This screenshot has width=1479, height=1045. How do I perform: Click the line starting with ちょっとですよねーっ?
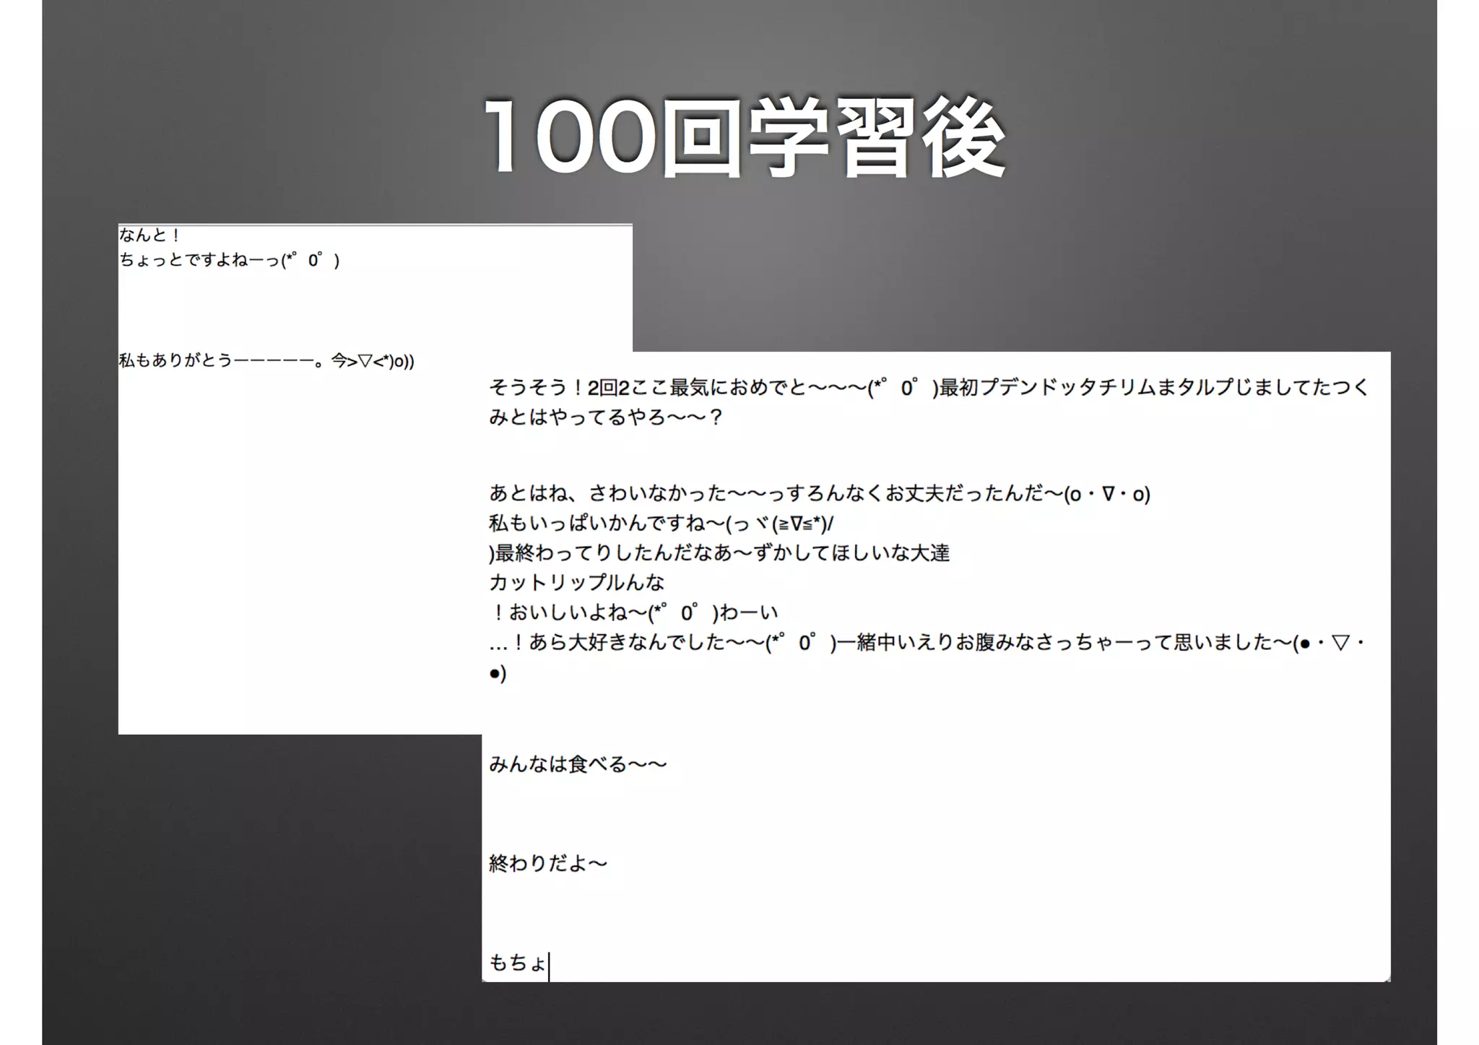[x=229, y=260]
